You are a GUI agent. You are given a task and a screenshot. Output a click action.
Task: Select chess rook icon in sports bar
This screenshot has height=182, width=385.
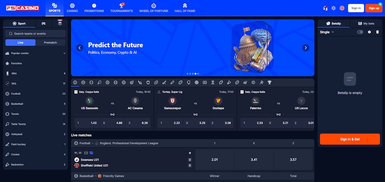click(x=213, y=82)
